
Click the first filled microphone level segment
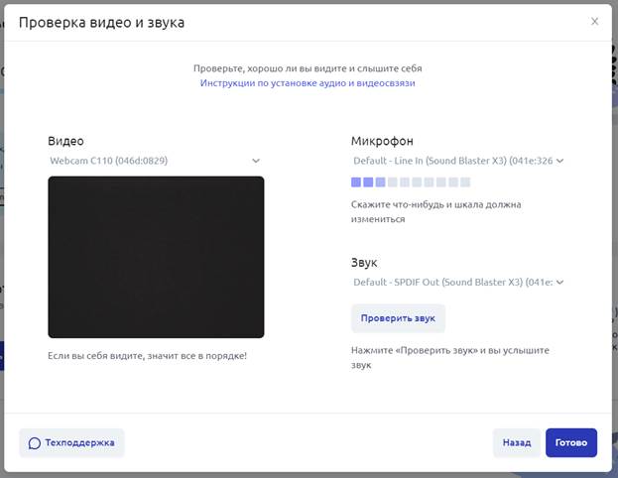point(356,182)
